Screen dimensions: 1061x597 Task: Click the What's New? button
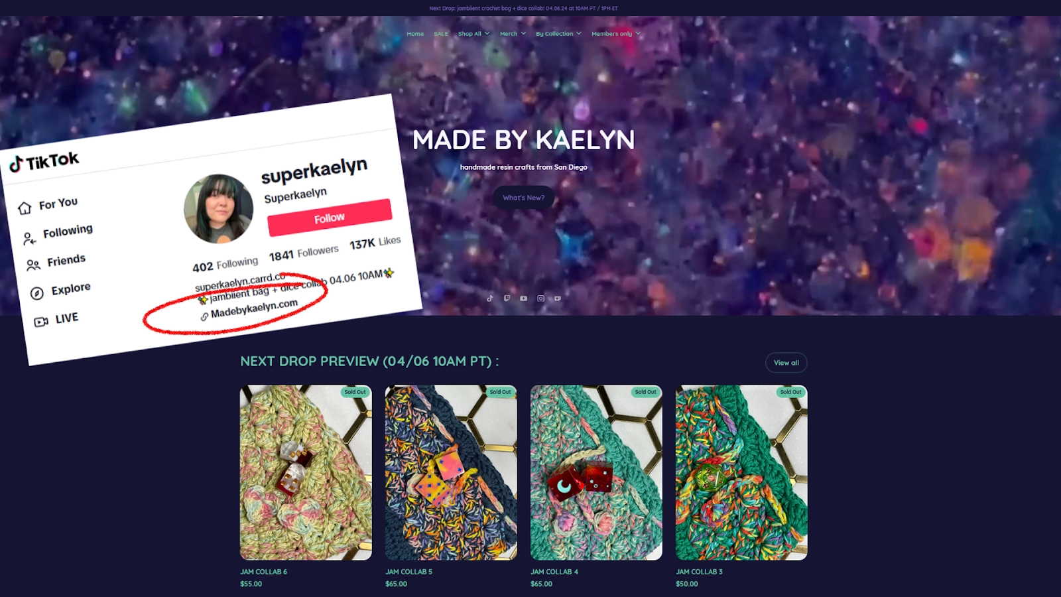(x=523, y=198)
